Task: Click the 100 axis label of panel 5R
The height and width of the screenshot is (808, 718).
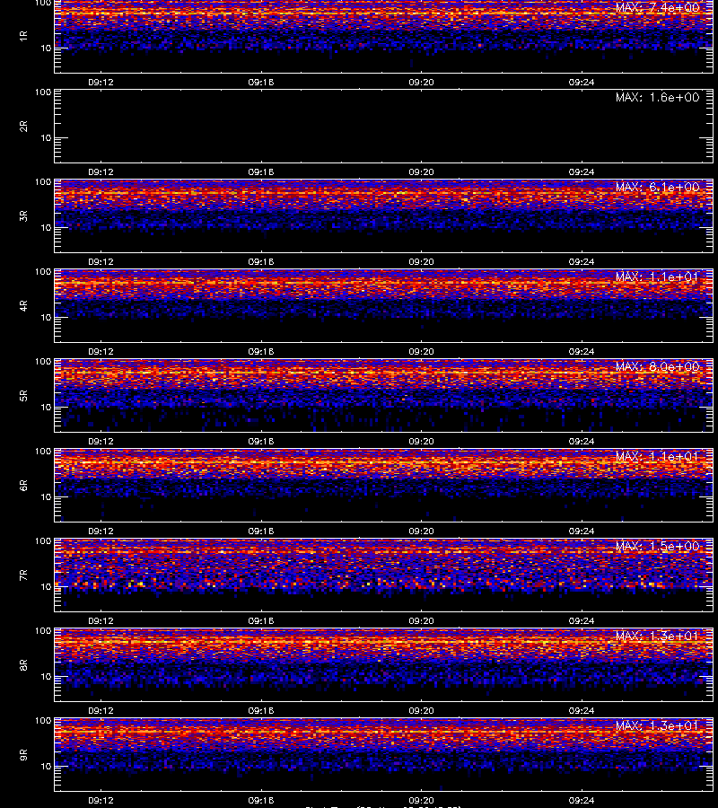Action: click(43, 362)
